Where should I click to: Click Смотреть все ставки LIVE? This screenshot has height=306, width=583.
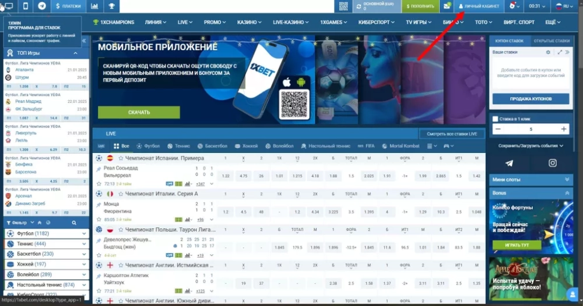click(x=452, y=134)
